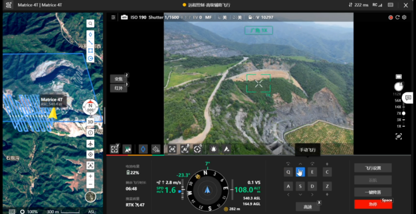Screen dimensions: 416x214
Task: Toggle map 3D view mode
Action: click(x=91, y=122)
